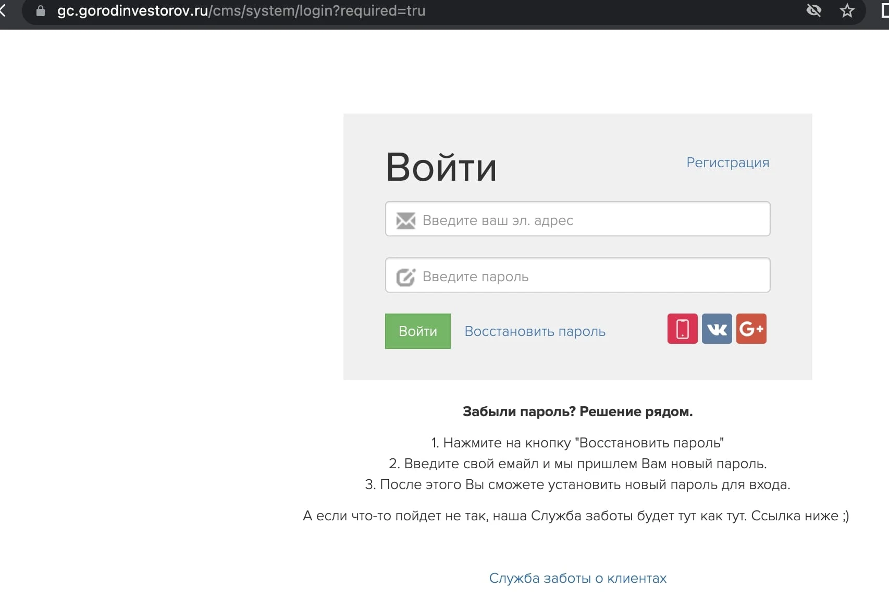This screenshot has height=600, width=889.
Task: Focus the password input field
Action: [577, 275]
